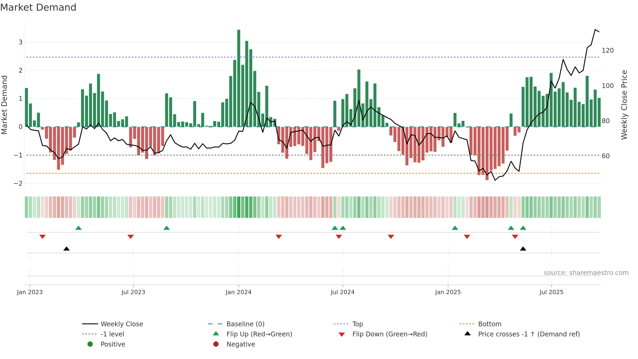
Task: Click the Jul 2024 x-axis label
Action: coord(343,292)
